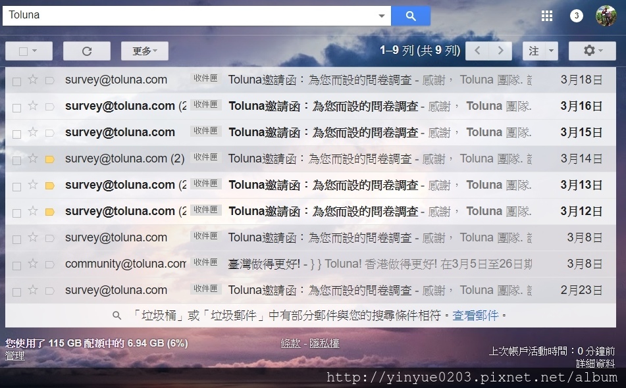The height and width of the screenshot is (388, 626).
Task: Click the 注 input tools button
Action: click(534, 51)
